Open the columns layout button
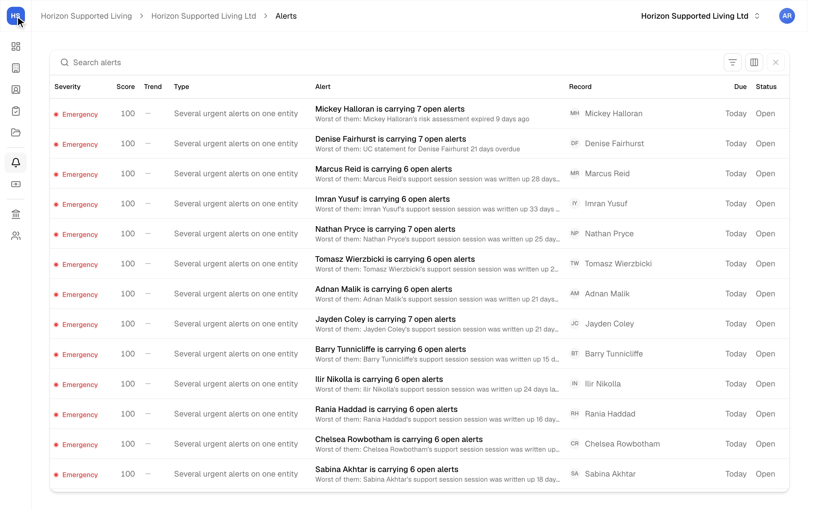The width and height of the screenshot is (816, 510). [x=754, y=62]
